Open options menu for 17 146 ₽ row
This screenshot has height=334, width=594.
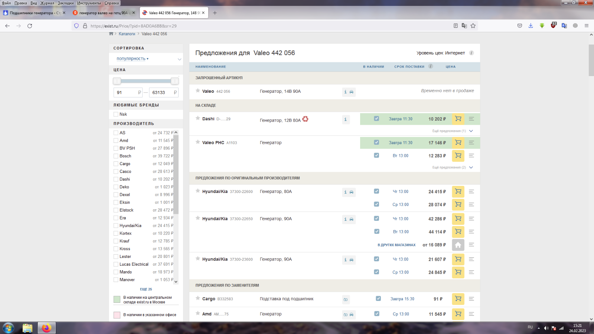click(471, 143)
